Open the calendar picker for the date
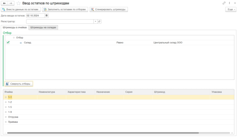 point(46,16)
